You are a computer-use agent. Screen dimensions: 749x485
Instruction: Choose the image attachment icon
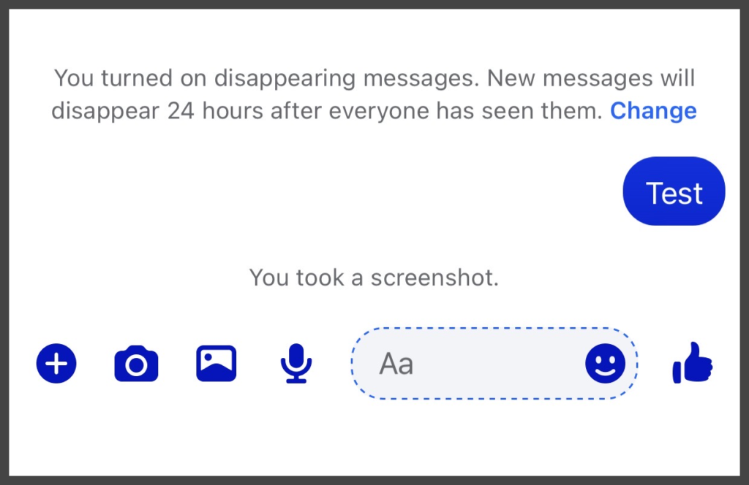(x=216, y=364)
